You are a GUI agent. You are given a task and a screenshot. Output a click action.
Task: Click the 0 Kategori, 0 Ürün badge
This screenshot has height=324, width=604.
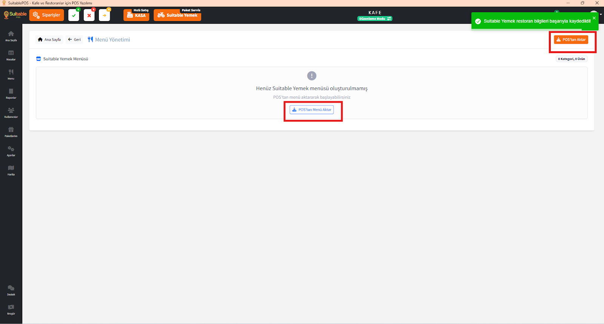(572, 59)
